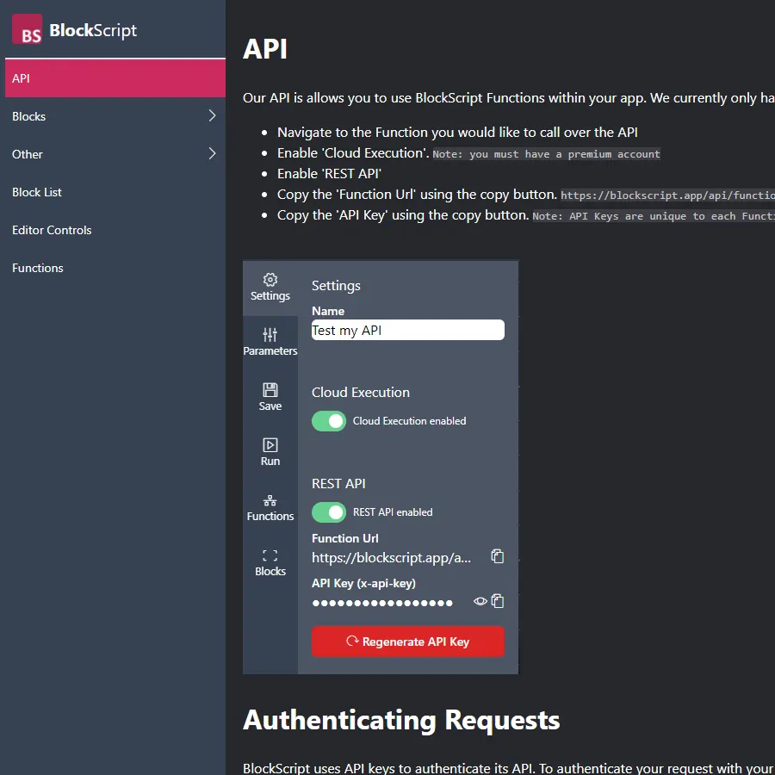Open Editor Controls in the sidebar
The width and height of the screenshot is (775, 775).
[115, 230]
